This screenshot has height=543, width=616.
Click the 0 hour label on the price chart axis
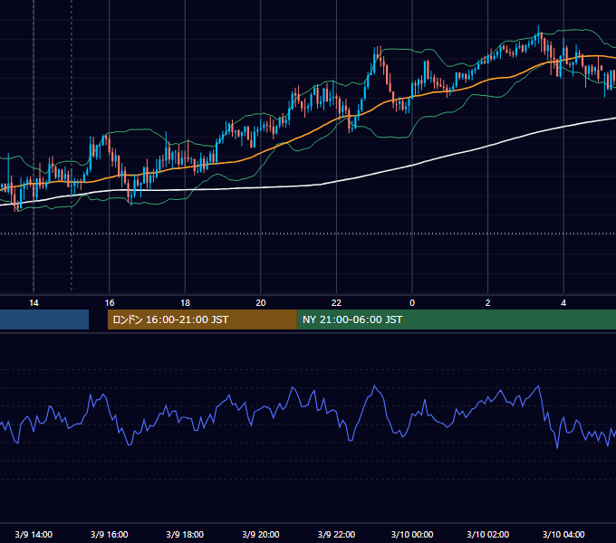[x=412, y=303]
